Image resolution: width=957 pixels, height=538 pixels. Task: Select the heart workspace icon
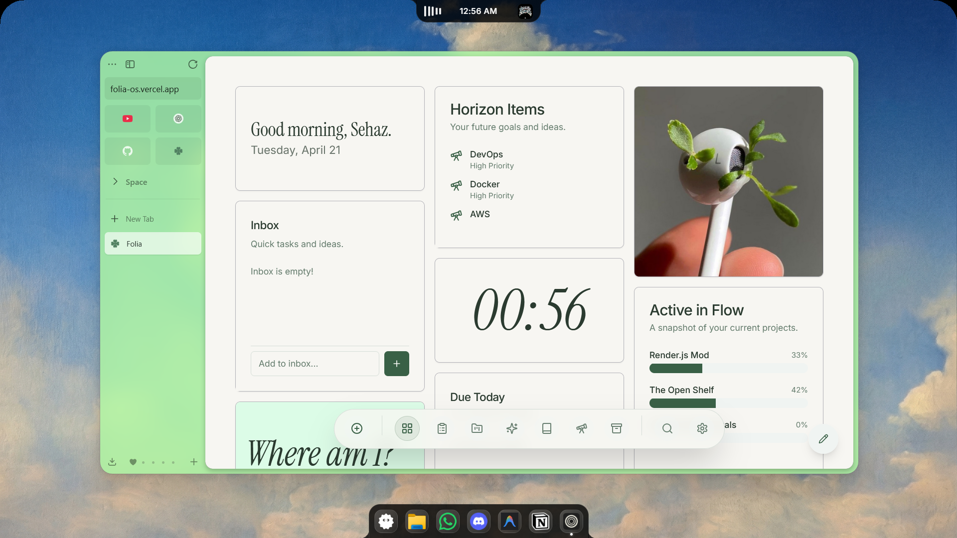[x=133, y=462]
